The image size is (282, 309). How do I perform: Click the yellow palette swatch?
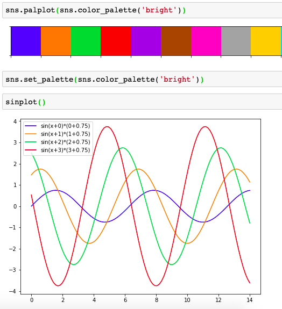pos(266,41)
